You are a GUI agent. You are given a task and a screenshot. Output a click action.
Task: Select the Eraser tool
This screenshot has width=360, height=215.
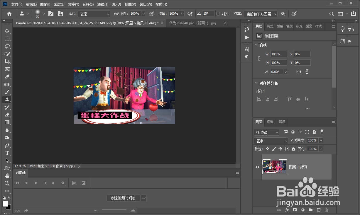pyautogui.click(x=7, y=115)
